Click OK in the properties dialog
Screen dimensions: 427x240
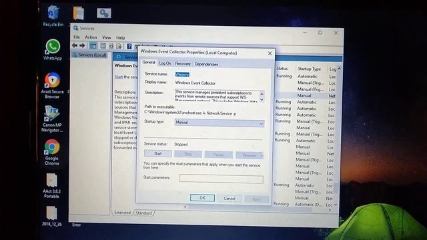pyautogui.click(x=202, y=198)
